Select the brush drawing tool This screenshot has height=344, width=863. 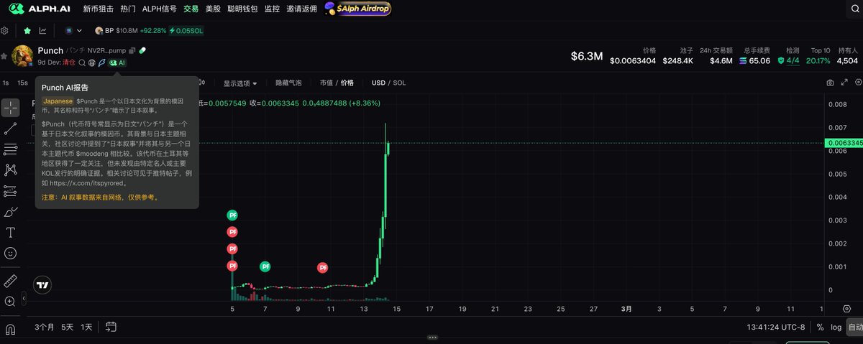[11, 212]
